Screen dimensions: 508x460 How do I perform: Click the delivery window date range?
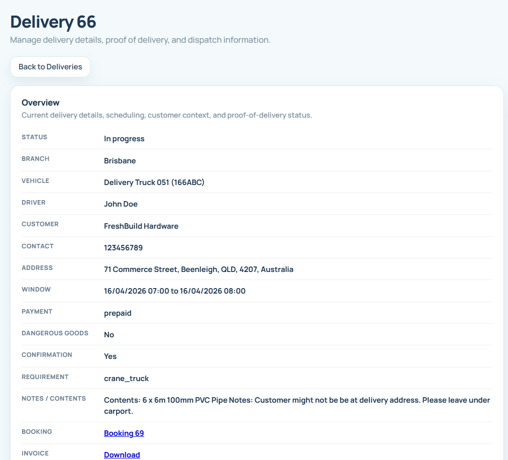pyautogui.click(x=174, y=291)
